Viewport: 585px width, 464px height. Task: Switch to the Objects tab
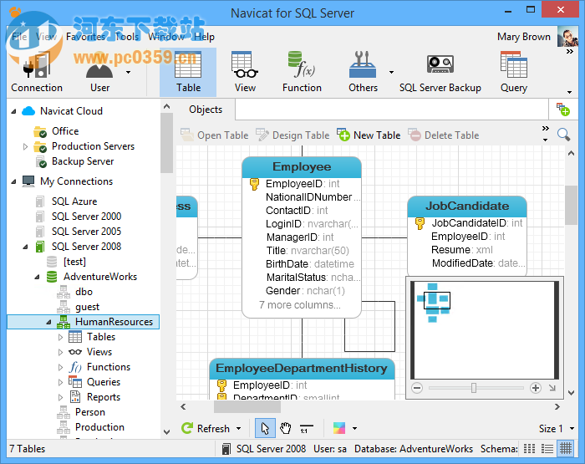click(x=206, y=110)
